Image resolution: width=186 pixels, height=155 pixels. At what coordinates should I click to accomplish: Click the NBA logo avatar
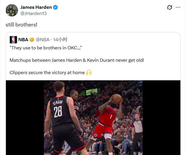13,40
